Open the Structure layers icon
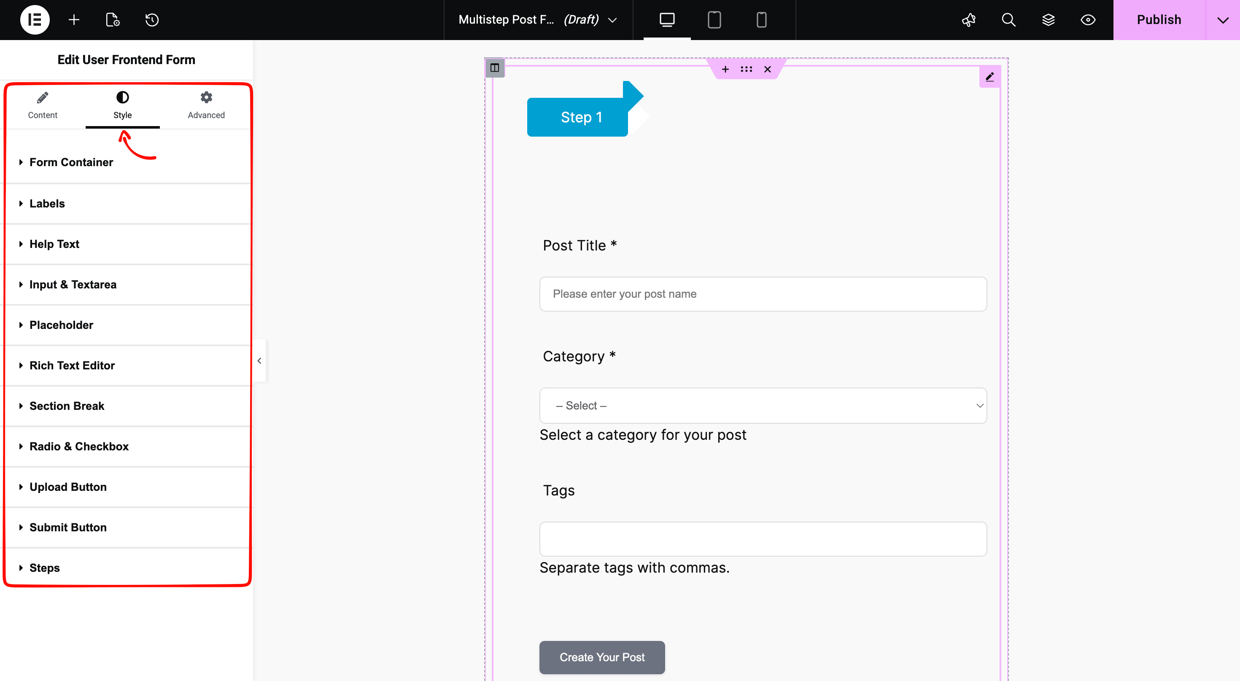 click(1048, 20)
